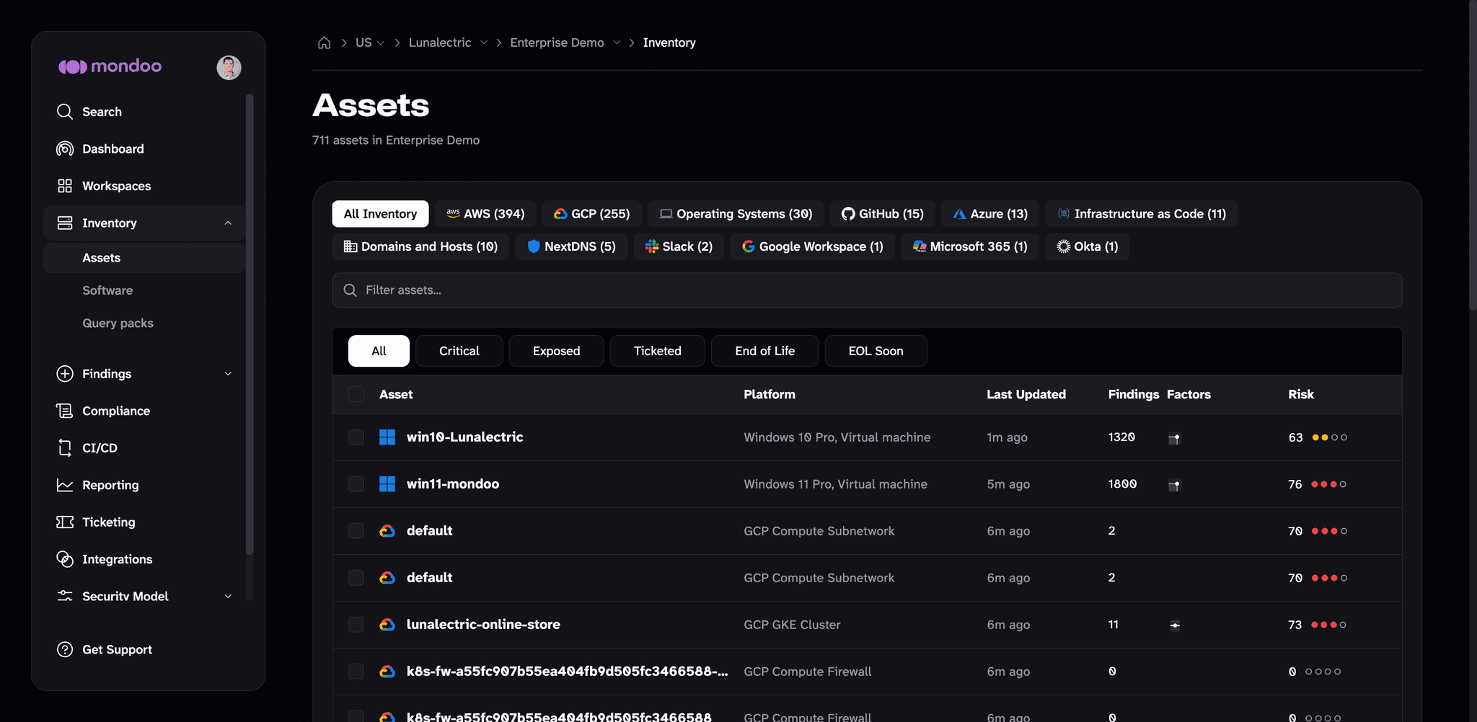The image size is (1477, 722).
Task: Open the Enterprise Demo breadcrumb dropdown arrow
Action: click(617, 43)
